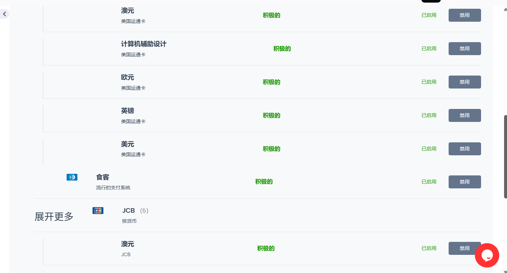Open the red live chat bubble
This screenshot has height=273, width=507.
coord(487,255)
